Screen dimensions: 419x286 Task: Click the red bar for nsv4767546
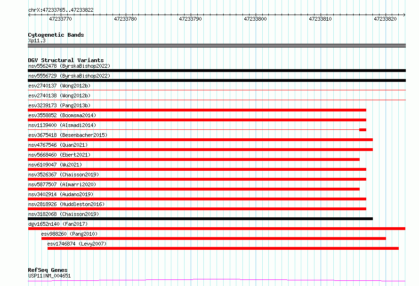pyautogui.click(x=200, y=150)
